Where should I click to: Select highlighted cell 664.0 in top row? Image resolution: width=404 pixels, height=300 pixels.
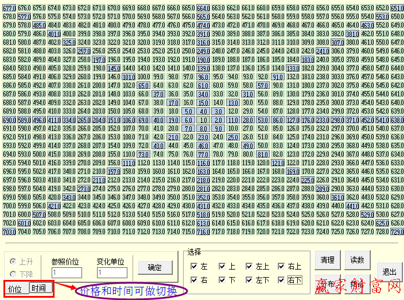[203, 8]
